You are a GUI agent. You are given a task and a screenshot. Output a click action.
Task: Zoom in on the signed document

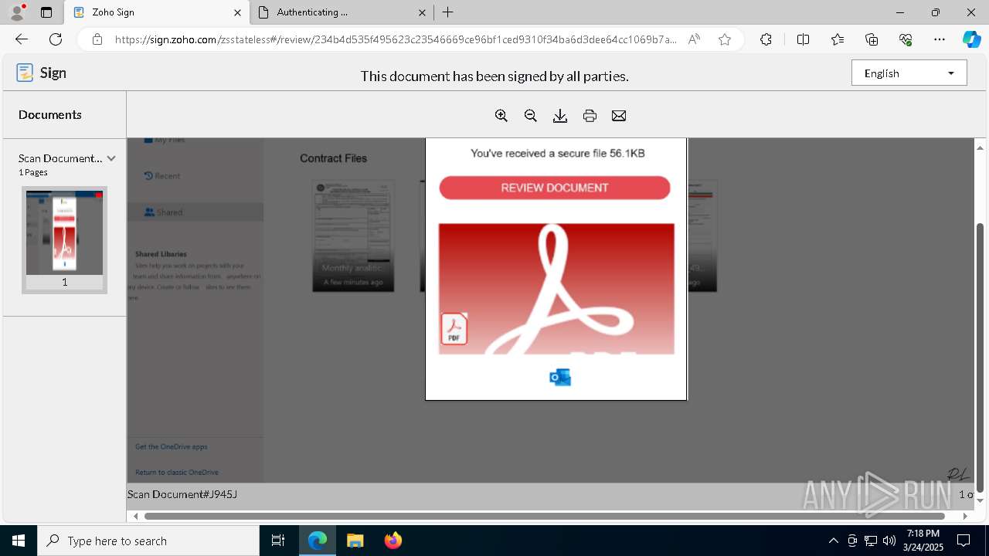click(x=501, y=116)
